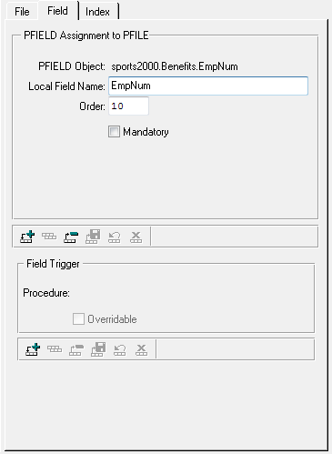Switch to the File tab
This screenshot has width=332, height=454.
click(x=22, y=12)
